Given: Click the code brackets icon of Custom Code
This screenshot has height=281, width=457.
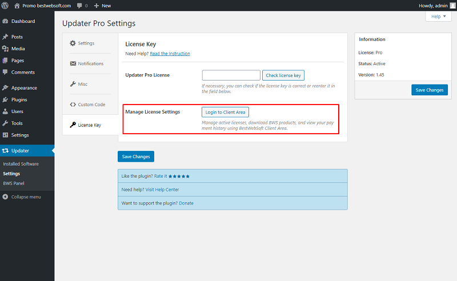Looking at the screenshot, I should pos(73,105).
